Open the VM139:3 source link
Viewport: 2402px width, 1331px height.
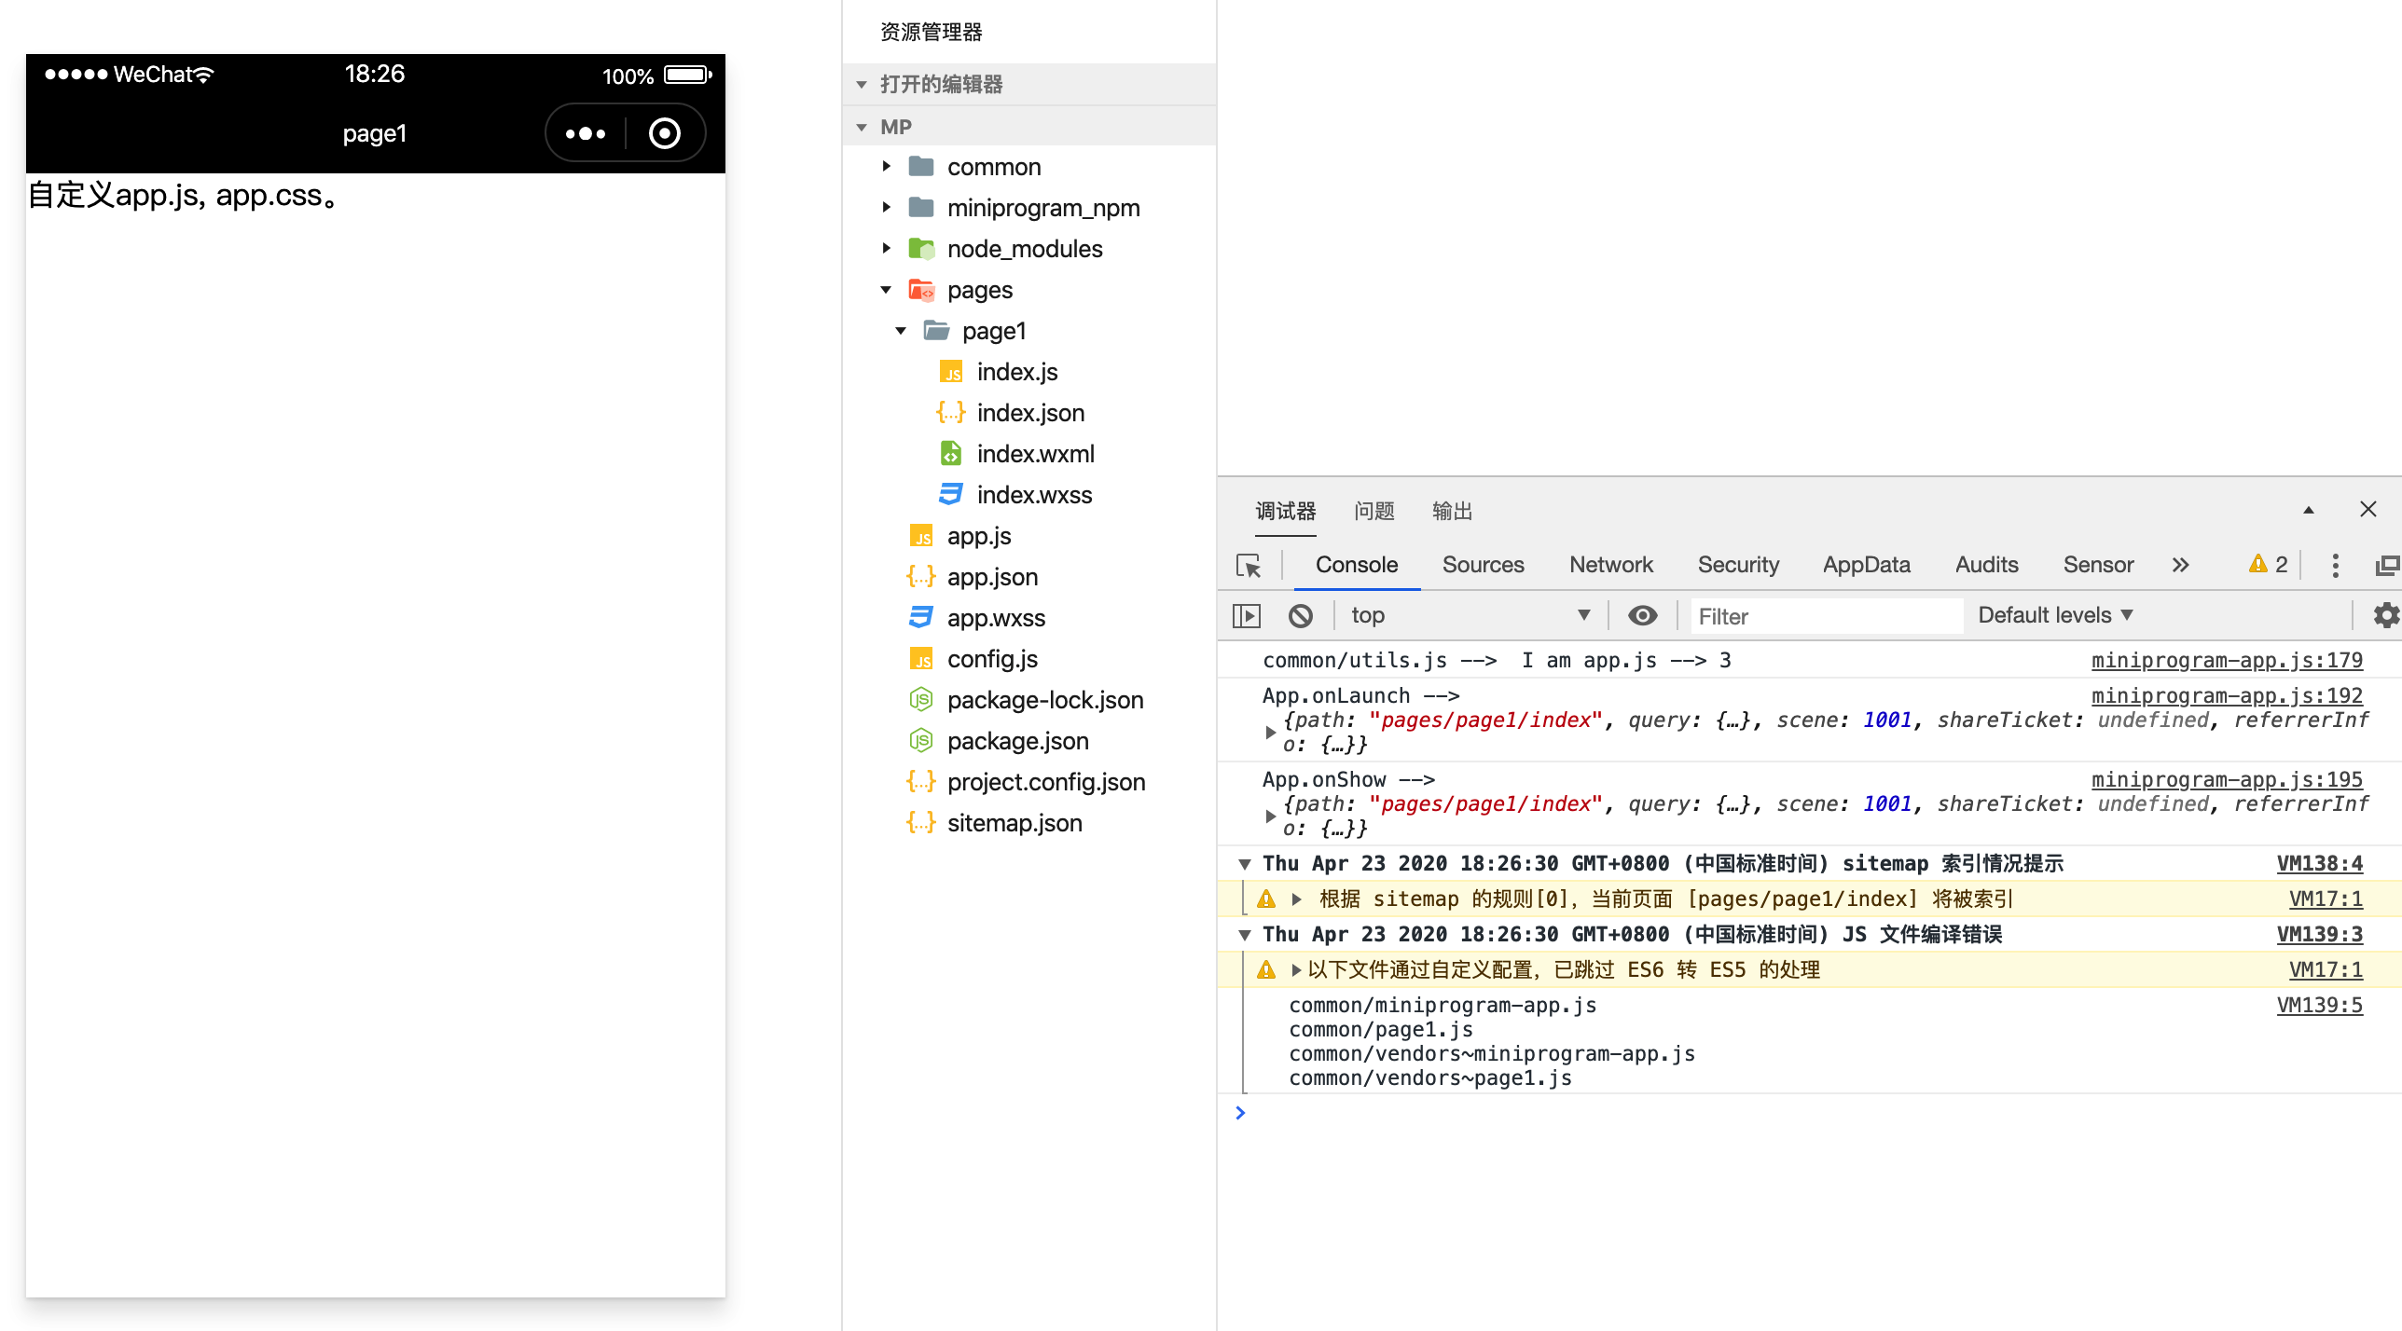pos(2320,934)
